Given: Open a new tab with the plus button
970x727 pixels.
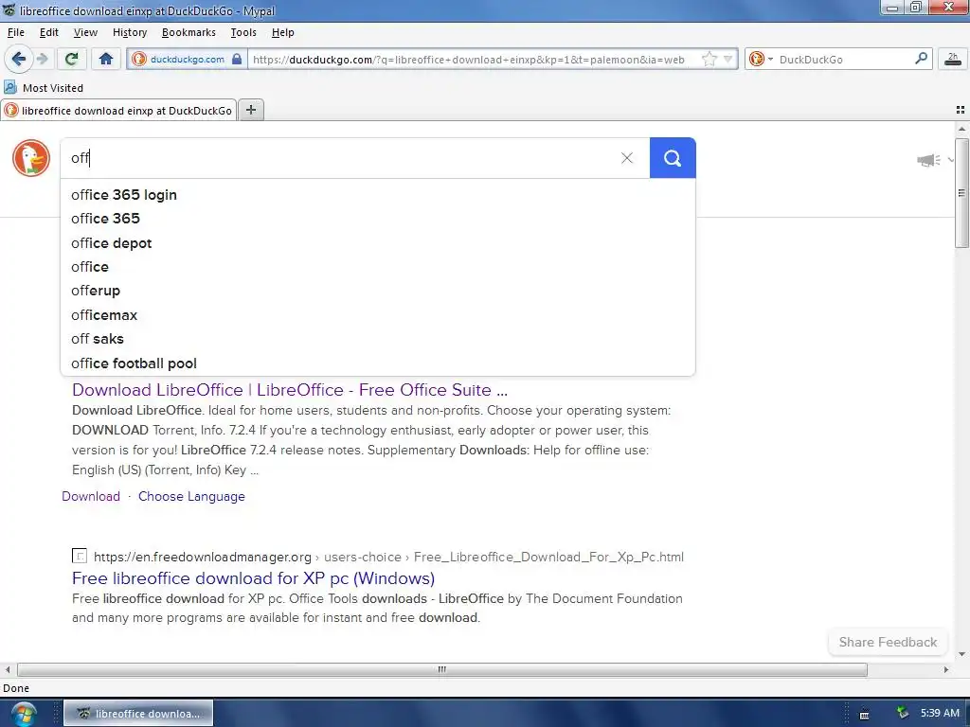Looking at the screenshot, I should pos(250,110).
